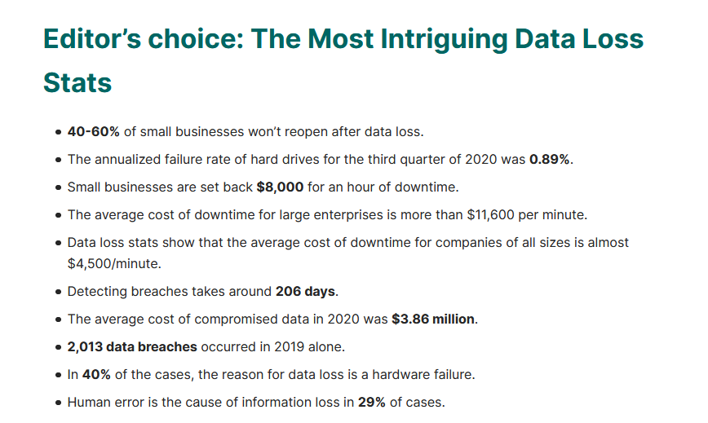Click the bold "29%" human error figure
The image size is (708, 423).
(372, 402)
